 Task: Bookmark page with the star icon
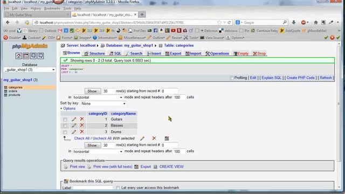coord(219,23)
